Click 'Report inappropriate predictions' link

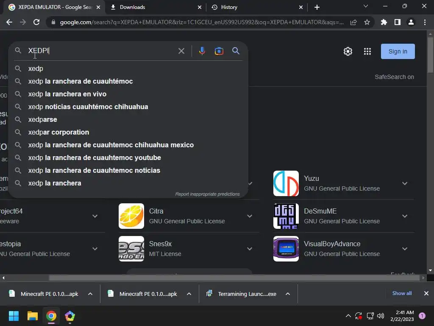[x=207, y=194]
